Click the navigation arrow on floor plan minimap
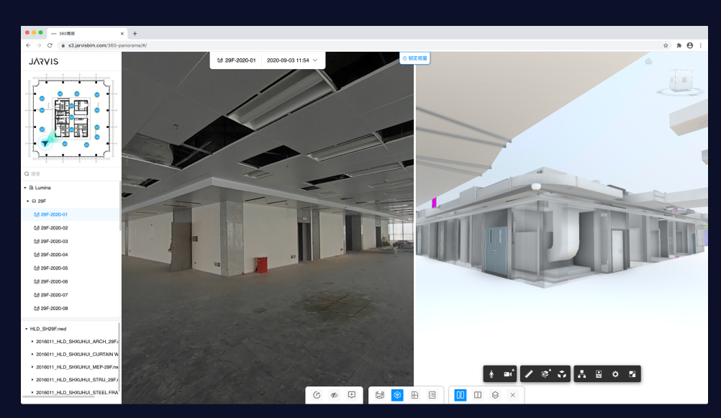 45,143
